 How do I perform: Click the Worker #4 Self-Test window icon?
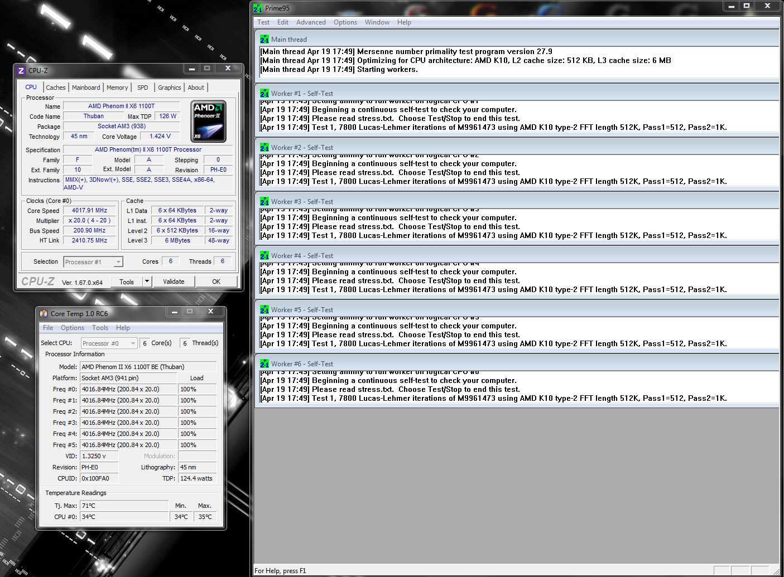[264, 256]
